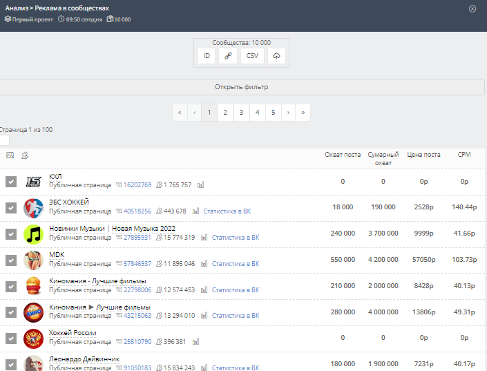Open community ID link 27895931

click(x=137, y=238)
